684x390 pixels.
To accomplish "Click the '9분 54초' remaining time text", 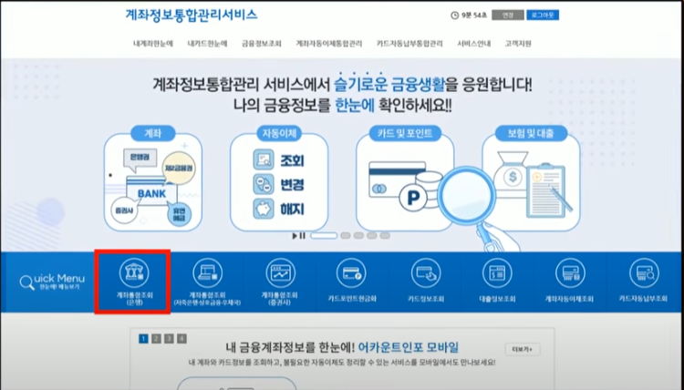I will (473, 15).
